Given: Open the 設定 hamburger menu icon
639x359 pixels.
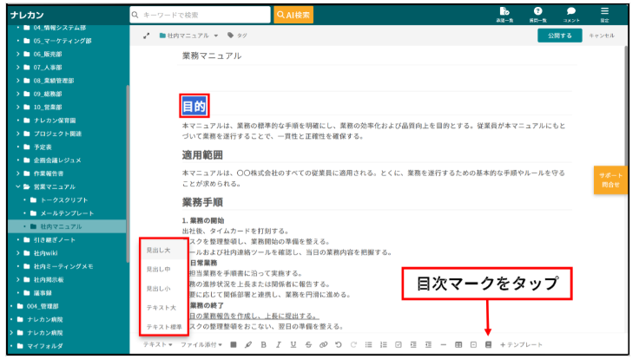Looking at the screenshot, I should [605, 14].
